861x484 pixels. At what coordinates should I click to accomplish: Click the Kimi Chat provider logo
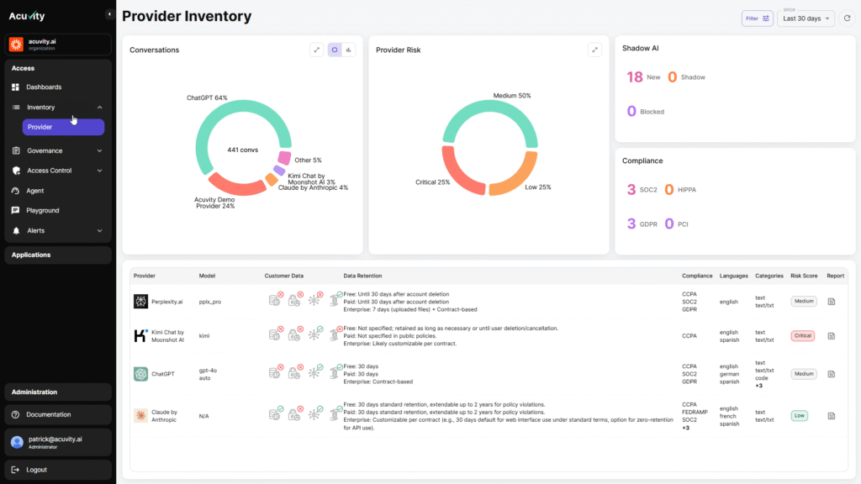point(140,336)
